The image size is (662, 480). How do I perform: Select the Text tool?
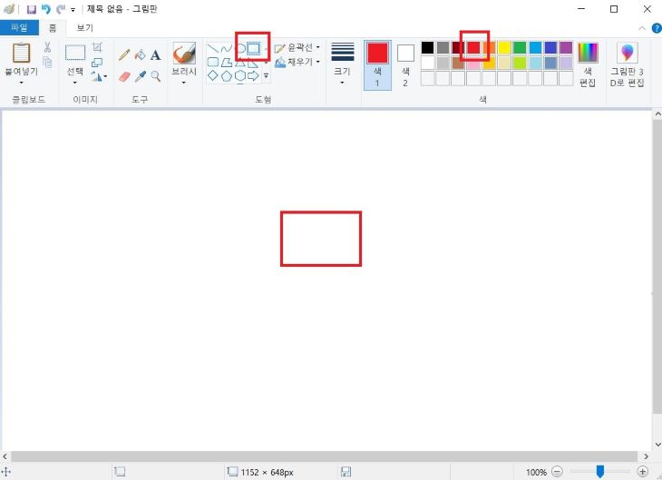pos(155,55)
